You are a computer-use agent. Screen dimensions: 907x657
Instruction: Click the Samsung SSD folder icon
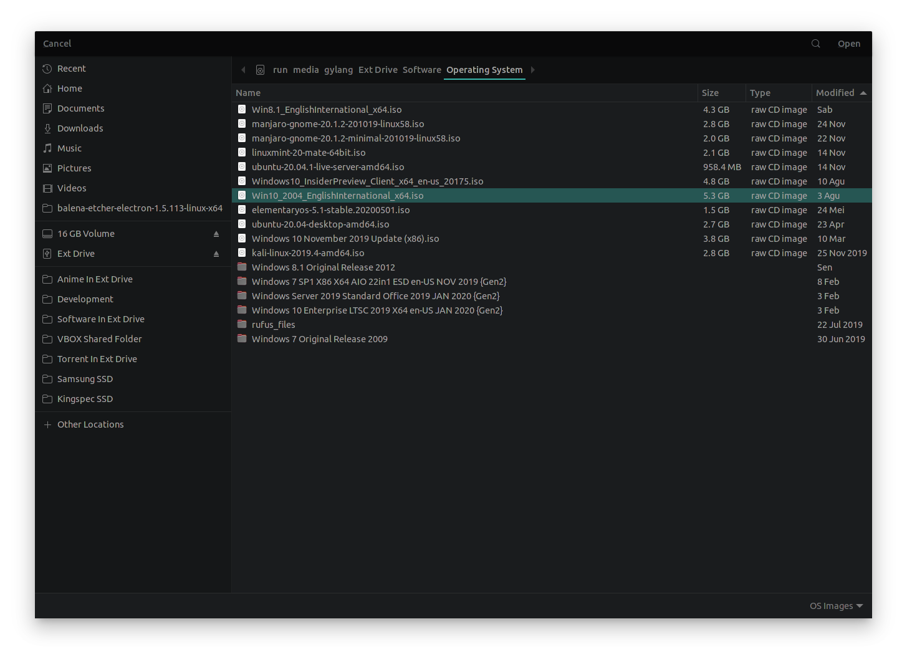click(x=47, y=379)
